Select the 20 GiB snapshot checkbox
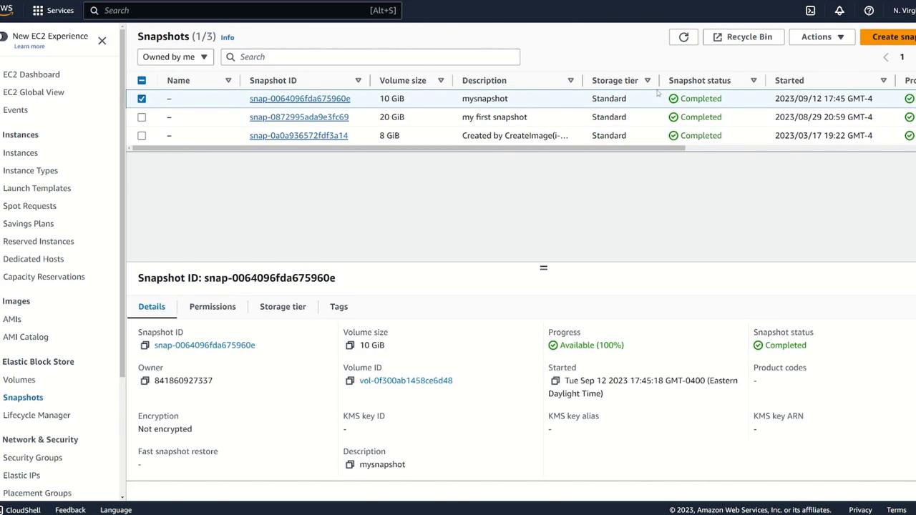The height and width of the screenshot is (515, 916). tap(142, 117)
